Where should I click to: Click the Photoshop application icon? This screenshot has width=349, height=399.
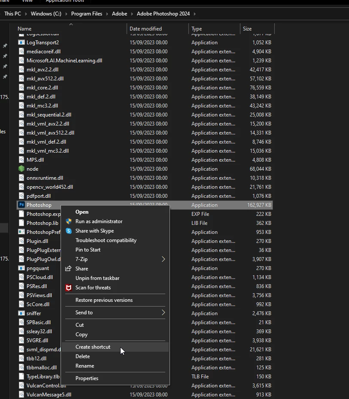[21, 205]
